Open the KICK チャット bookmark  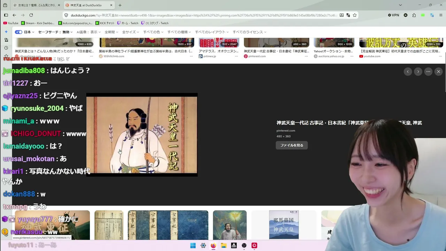pyautogui.click(x=105, y=23)
